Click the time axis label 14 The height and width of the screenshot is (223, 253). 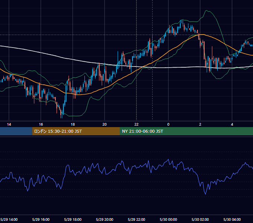(9, 125)
